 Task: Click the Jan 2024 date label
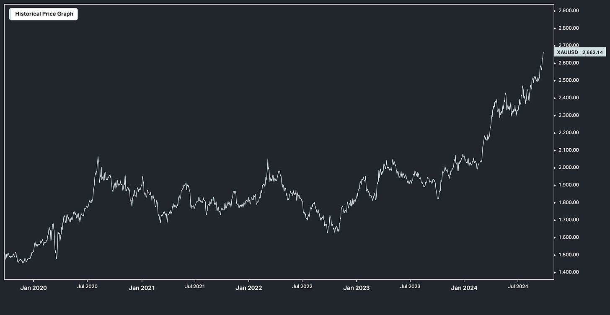pyautogui.click(x=464, y=288)
